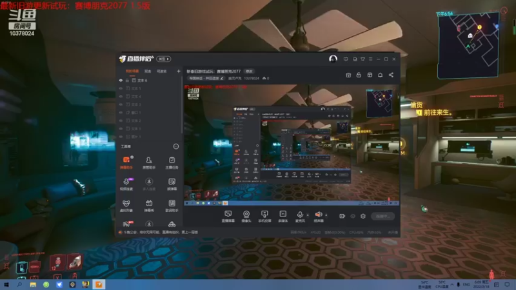This screenshot has width=516, height=290.
Task: Open the 房管助手 tool icon
Action: coord(149,162)
